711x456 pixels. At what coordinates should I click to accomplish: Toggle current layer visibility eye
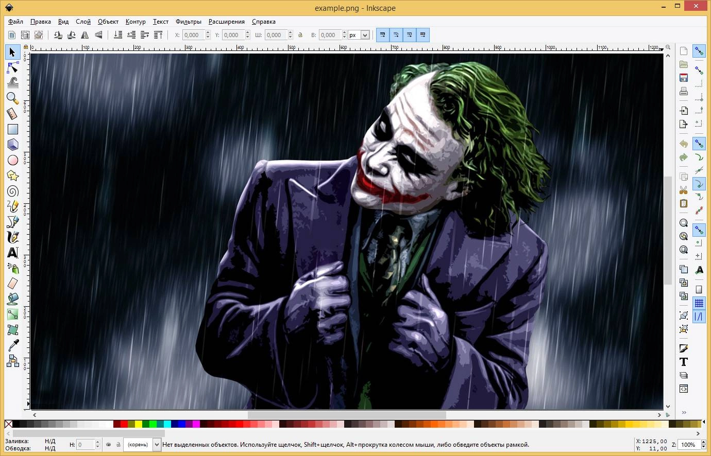[x=109, y=445]
